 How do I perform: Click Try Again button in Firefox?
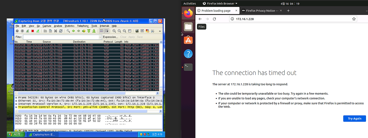click(x=354, y=119)
